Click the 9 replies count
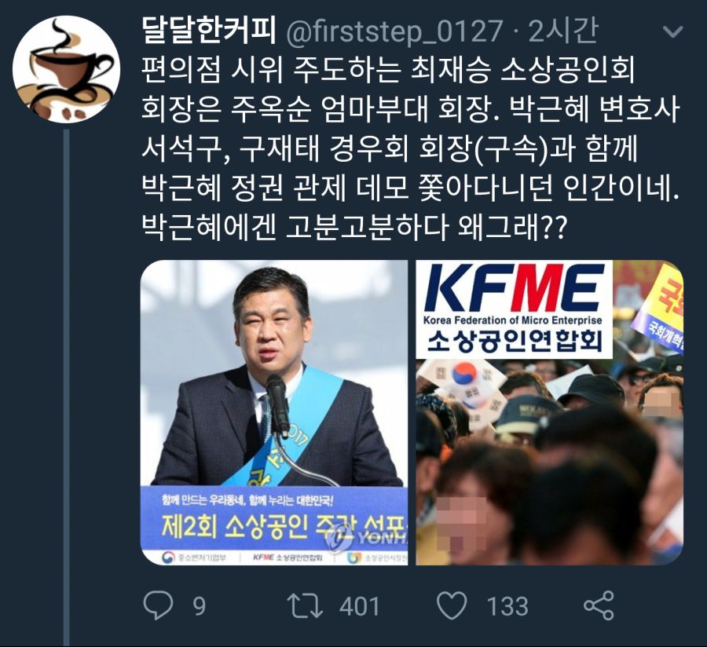 coord(200,606)
